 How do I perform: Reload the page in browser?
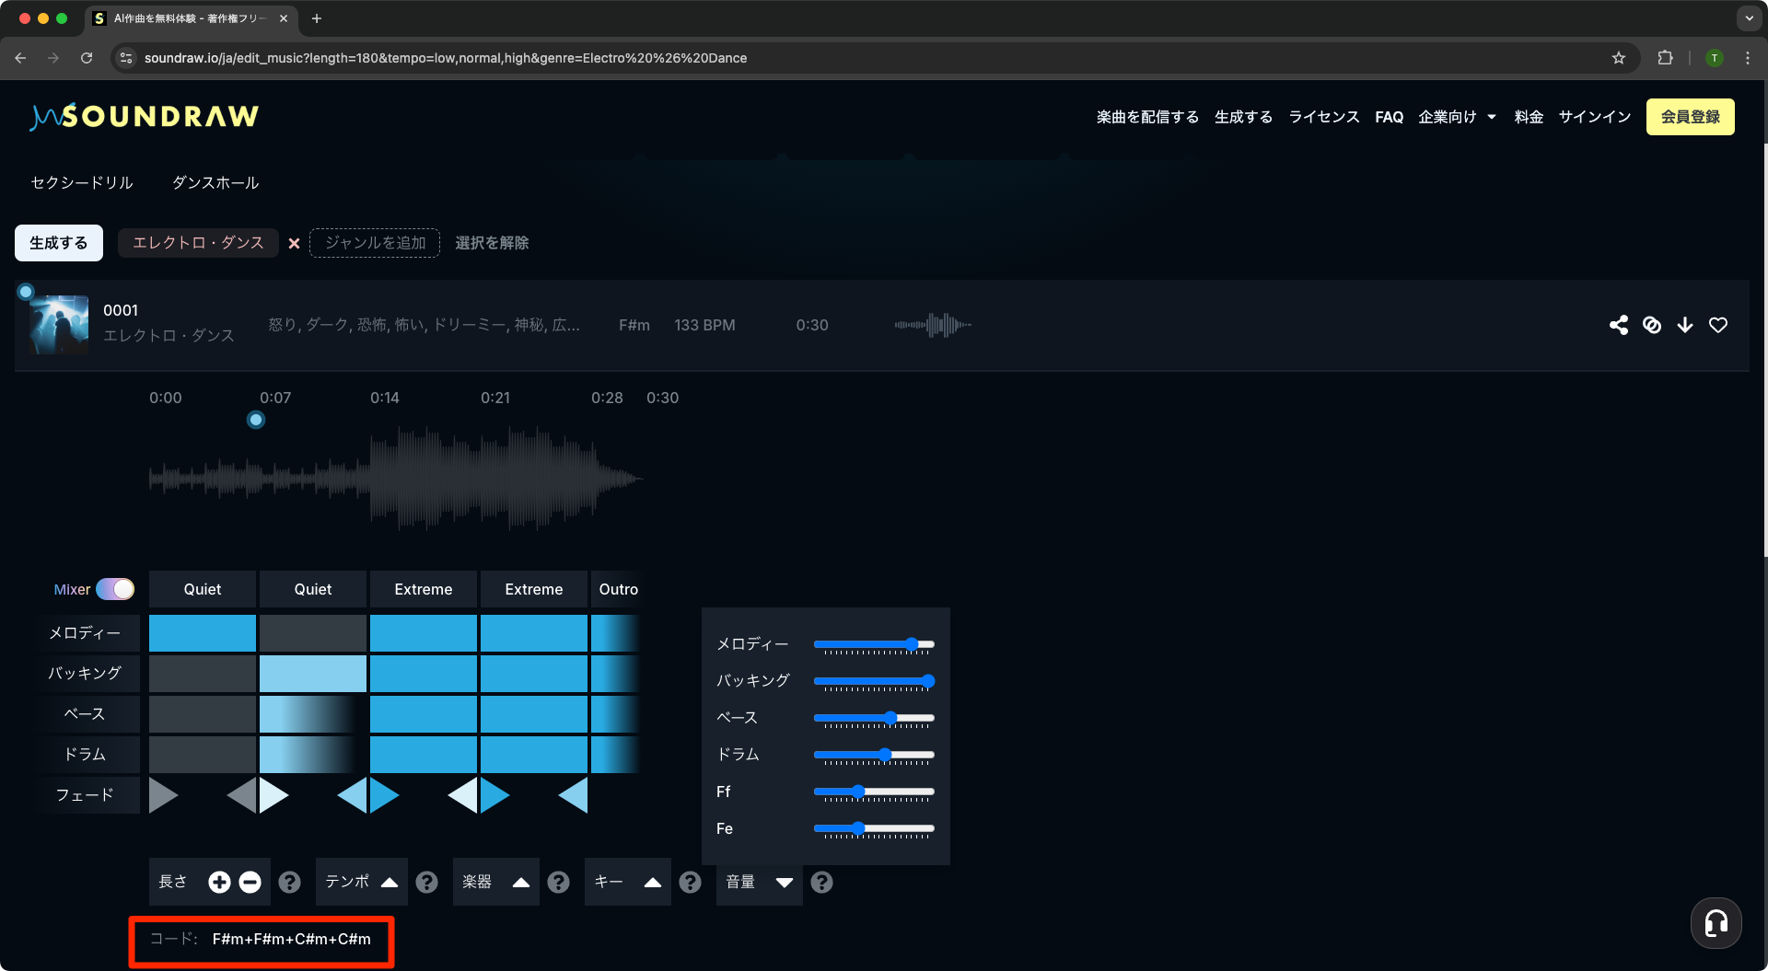[x=87, y=58]
